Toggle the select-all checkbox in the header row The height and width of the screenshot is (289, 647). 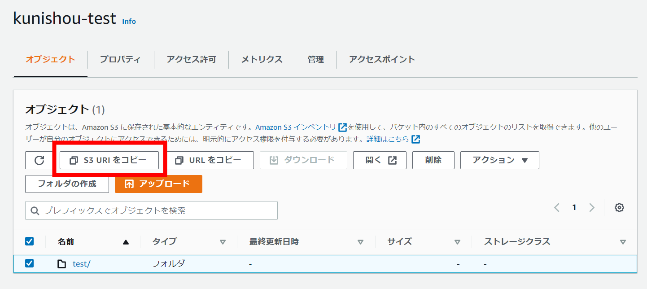(29, 241)
